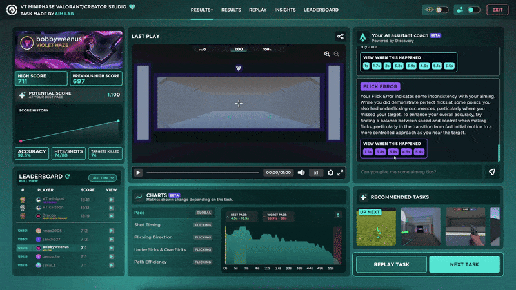
Task: Refresh the leaderboard
Action: click(x=68, y=177)
